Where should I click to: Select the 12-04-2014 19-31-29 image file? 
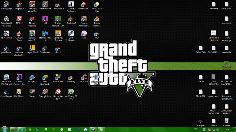214,36
